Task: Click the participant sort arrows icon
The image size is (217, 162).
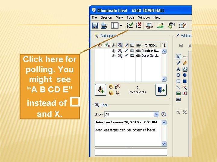Action: pos(164,45)
